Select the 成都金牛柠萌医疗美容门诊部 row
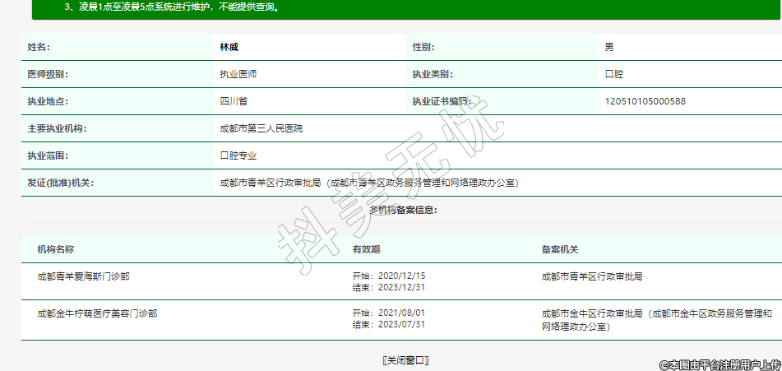This screenshot has height=371, width=782. [x=97, y=313]
